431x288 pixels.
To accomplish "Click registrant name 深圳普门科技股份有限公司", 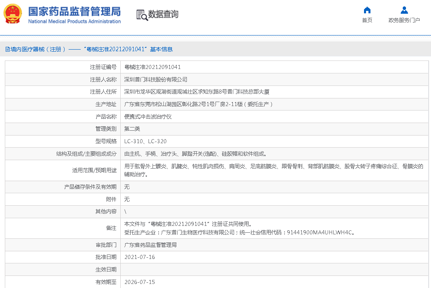I will point(155,79).
